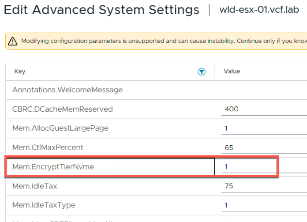Image resolution: width=307 pixels, height=222 pixels.
Task: Click the Mem.CtlMaxPercent key cell
Action: [x=48, y=147]
